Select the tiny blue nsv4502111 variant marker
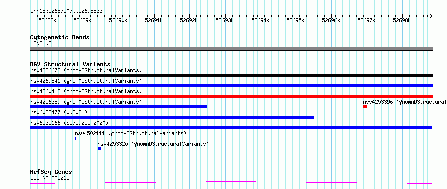Image resolution: width=447 pixels, height=189 pixels. [76, 138]
